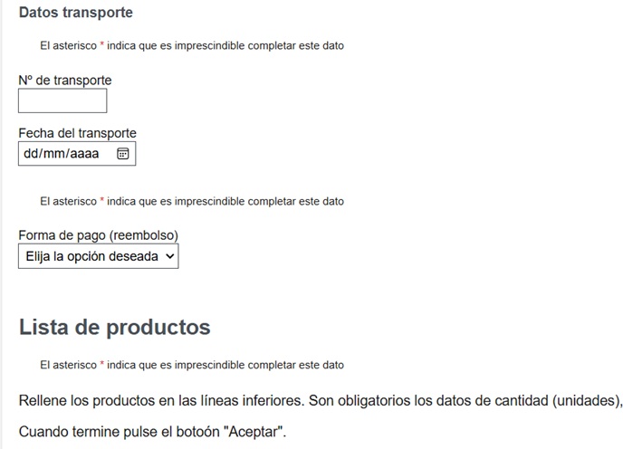Viewport: 623px width, 449px height.
Task: Click the Forma de pago (reembolso) label
Action: pos(99,235)
